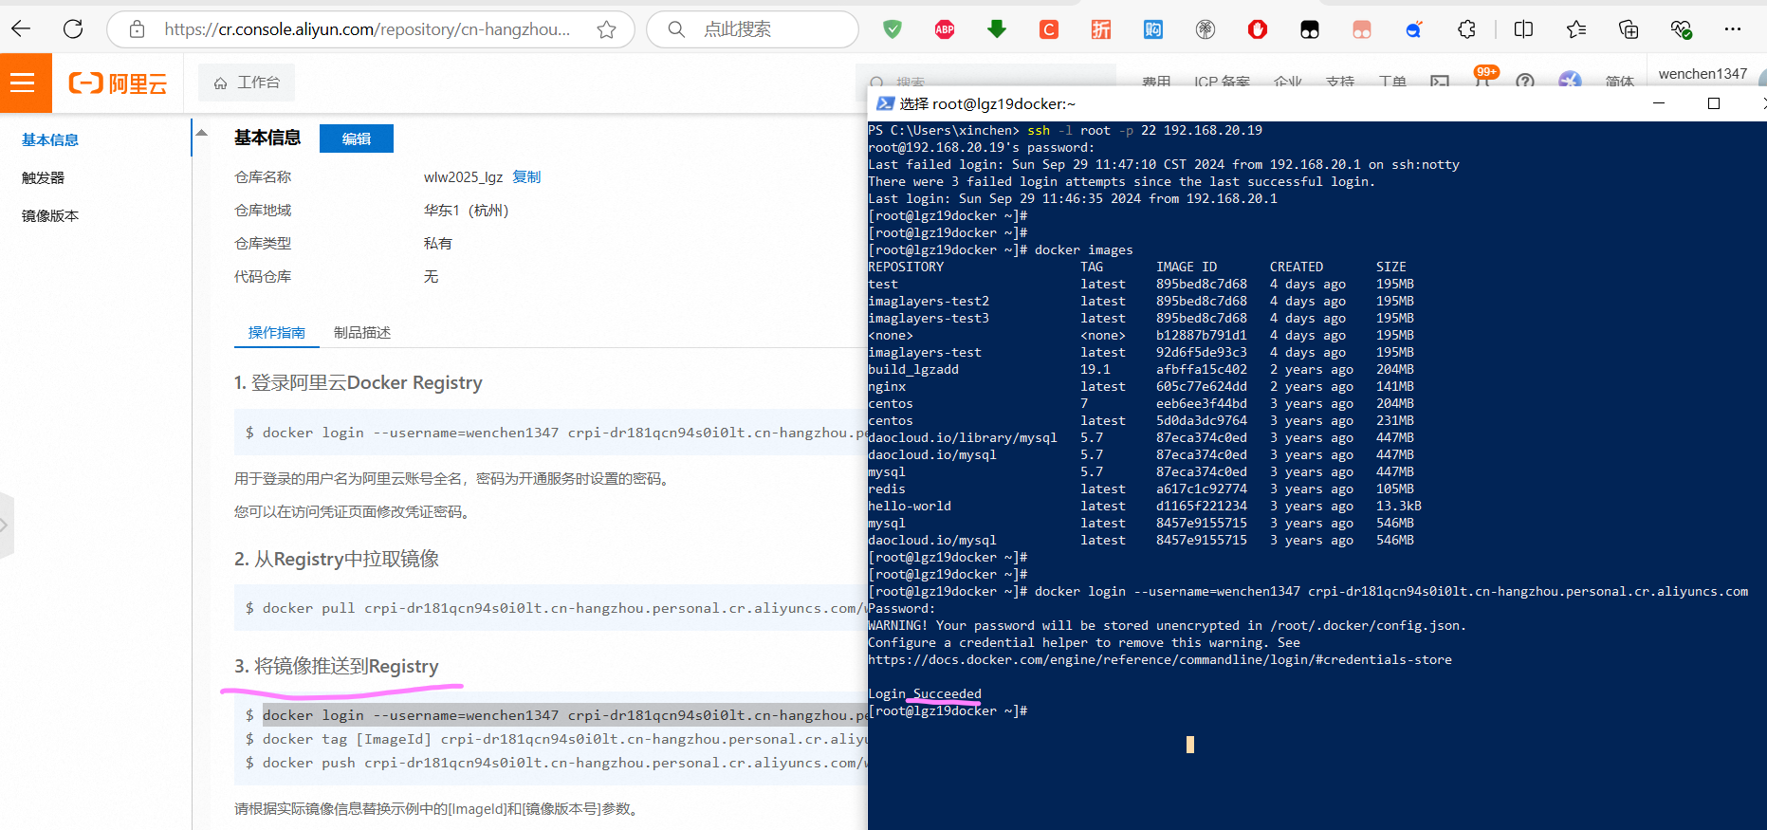Open the Favorites list icon
1767x830 pixels.
click(x=1576, y=29)
